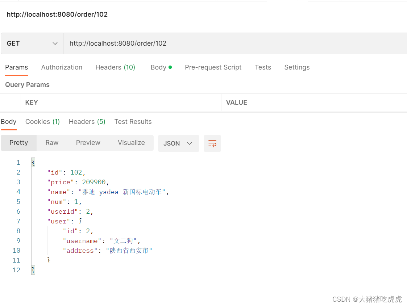Image resolution: width=407 pixels, height=306 pixels.
Task: Open the Body tab with green indicator
Action: coord(159,67)
